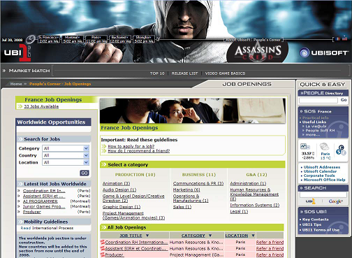Open How do I recommend a friend link

[x=139, y=151]
